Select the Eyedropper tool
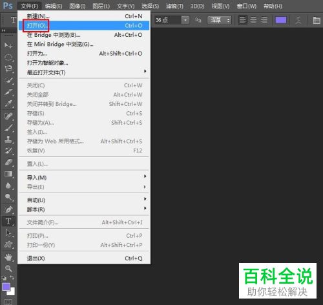This screenshot has width=323, height=305. 8,103
